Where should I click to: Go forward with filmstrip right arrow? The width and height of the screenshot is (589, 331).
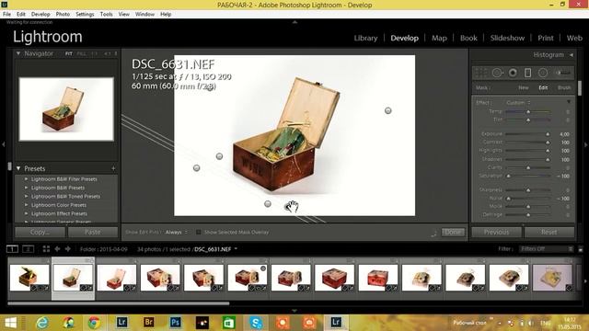pos(68,249)
